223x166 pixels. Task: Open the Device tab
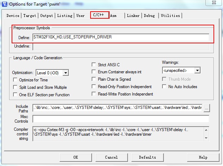click(x=13, y=16)
